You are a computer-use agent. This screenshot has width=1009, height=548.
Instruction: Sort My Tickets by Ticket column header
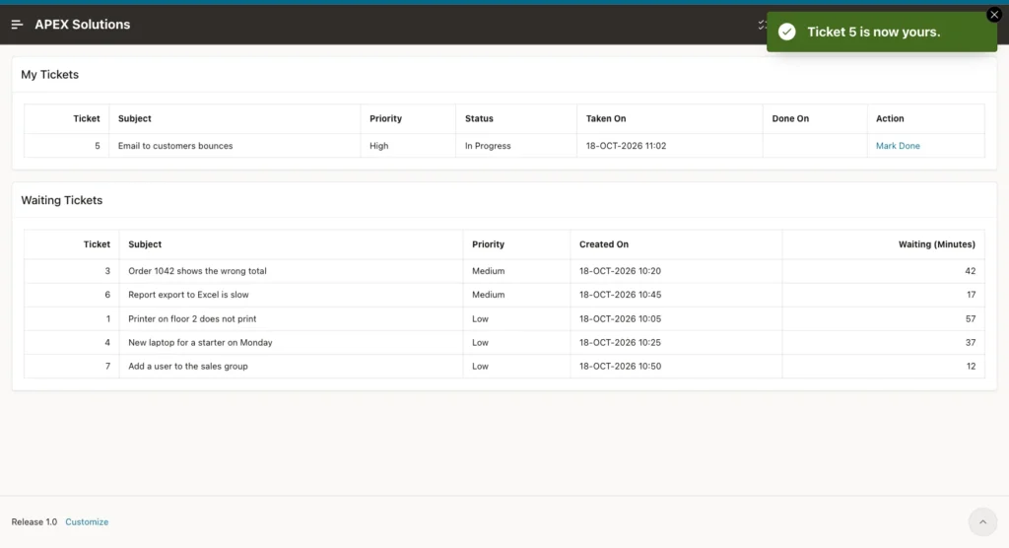(x=87, y=118)
